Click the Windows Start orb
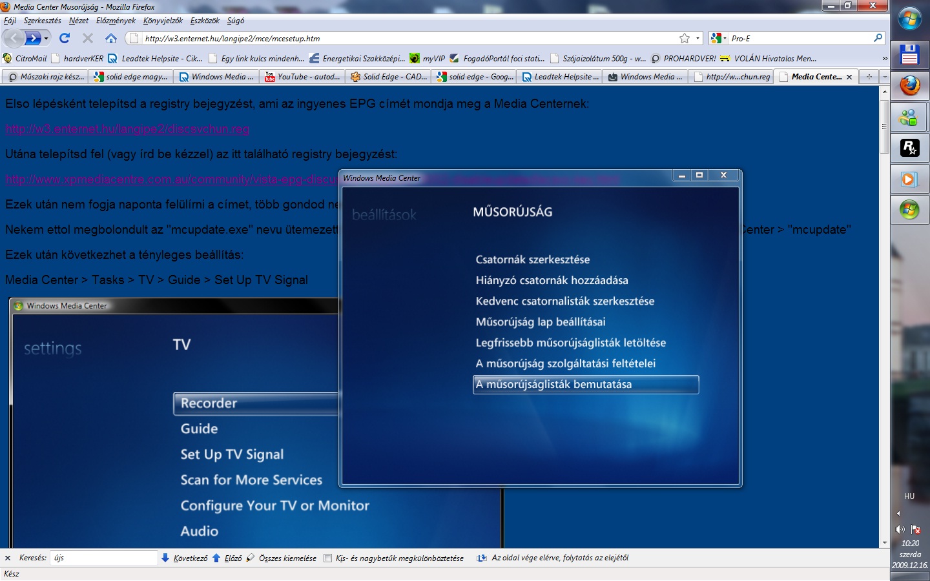Viewport: 930px width, 581px height. point(909,19)
